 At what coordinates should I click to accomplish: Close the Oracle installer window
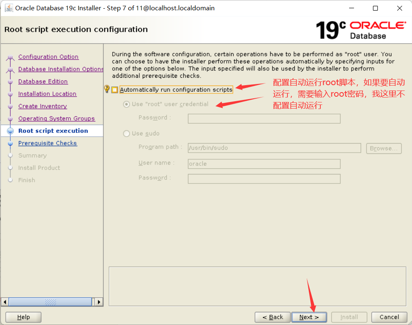(399, 8)
